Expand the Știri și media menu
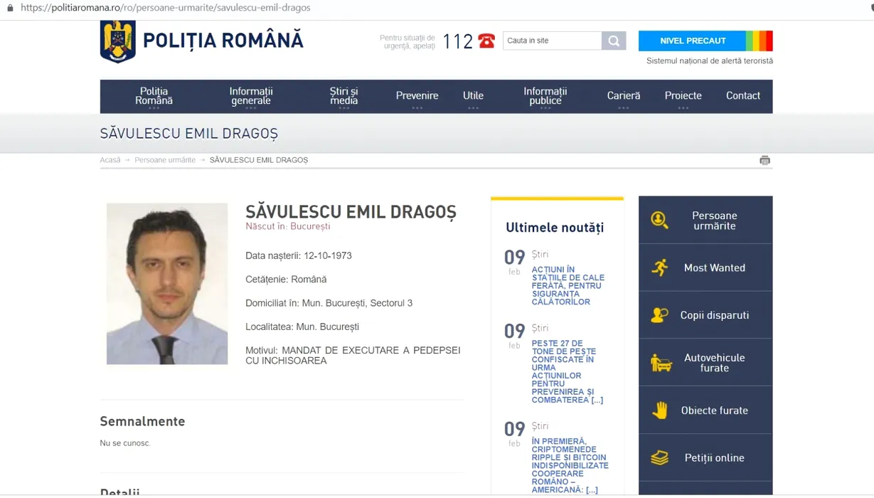 (343, 96)
